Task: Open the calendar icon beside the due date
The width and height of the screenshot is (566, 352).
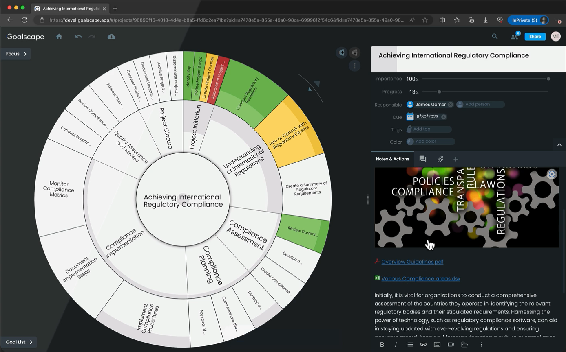Action: coord(410,117)
